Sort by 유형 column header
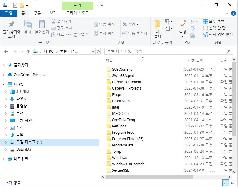 pos(224,61)
